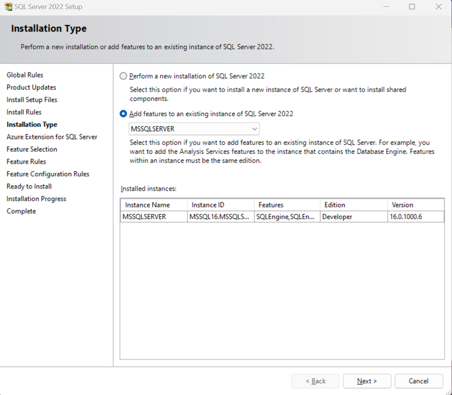Click the Version column header
This screenshot has height=395, width=452.
(x=415, y=205)
